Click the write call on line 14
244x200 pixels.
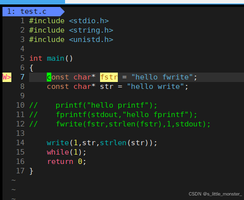pyautogui.click(x=58, y=143)
